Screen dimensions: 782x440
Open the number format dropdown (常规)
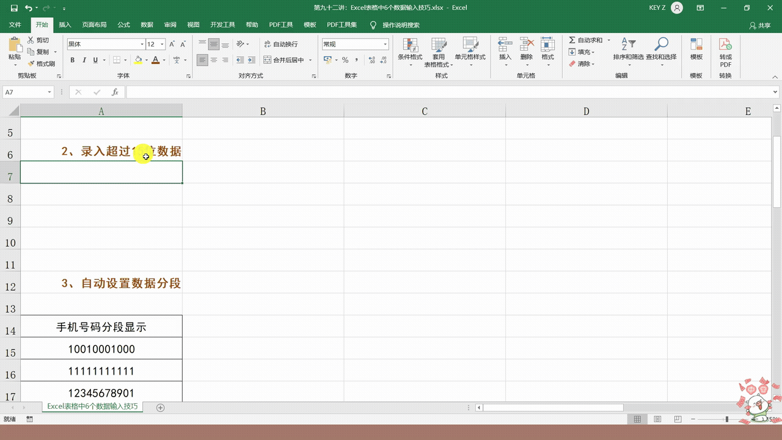pyautogui.click(x=385, y=44)
